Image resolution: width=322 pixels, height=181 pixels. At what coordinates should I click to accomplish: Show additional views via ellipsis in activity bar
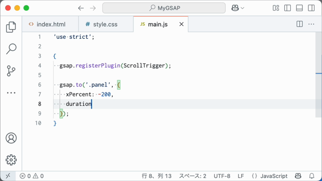pyautogui.click(x=11, y=93)
